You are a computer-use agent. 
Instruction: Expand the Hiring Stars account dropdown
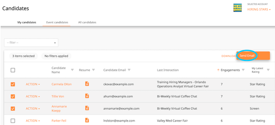tap(259, 9)
